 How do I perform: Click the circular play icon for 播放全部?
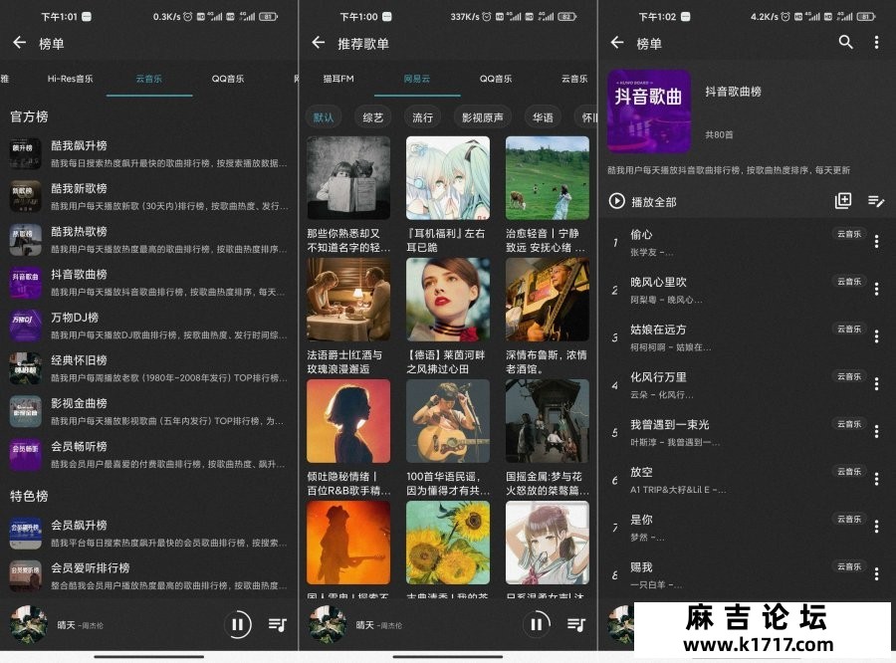(616, 201)
